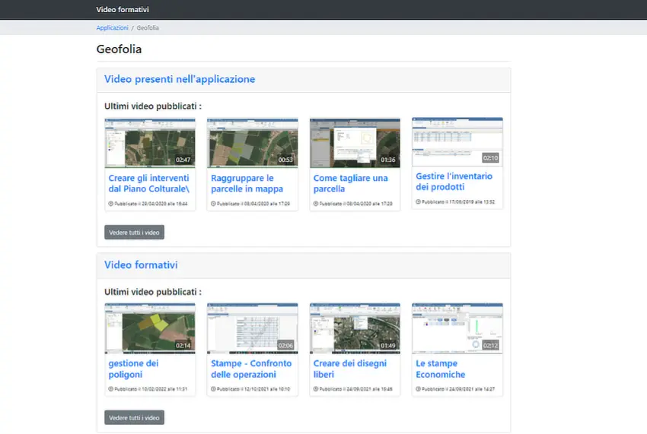Open the Applicazioni breadcrumb link

click(x=112, y=27)
